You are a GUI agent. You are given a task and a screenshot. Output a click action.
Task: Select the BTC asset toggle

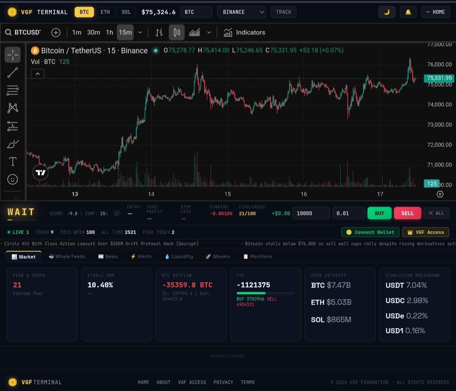(x=84, y=12)
